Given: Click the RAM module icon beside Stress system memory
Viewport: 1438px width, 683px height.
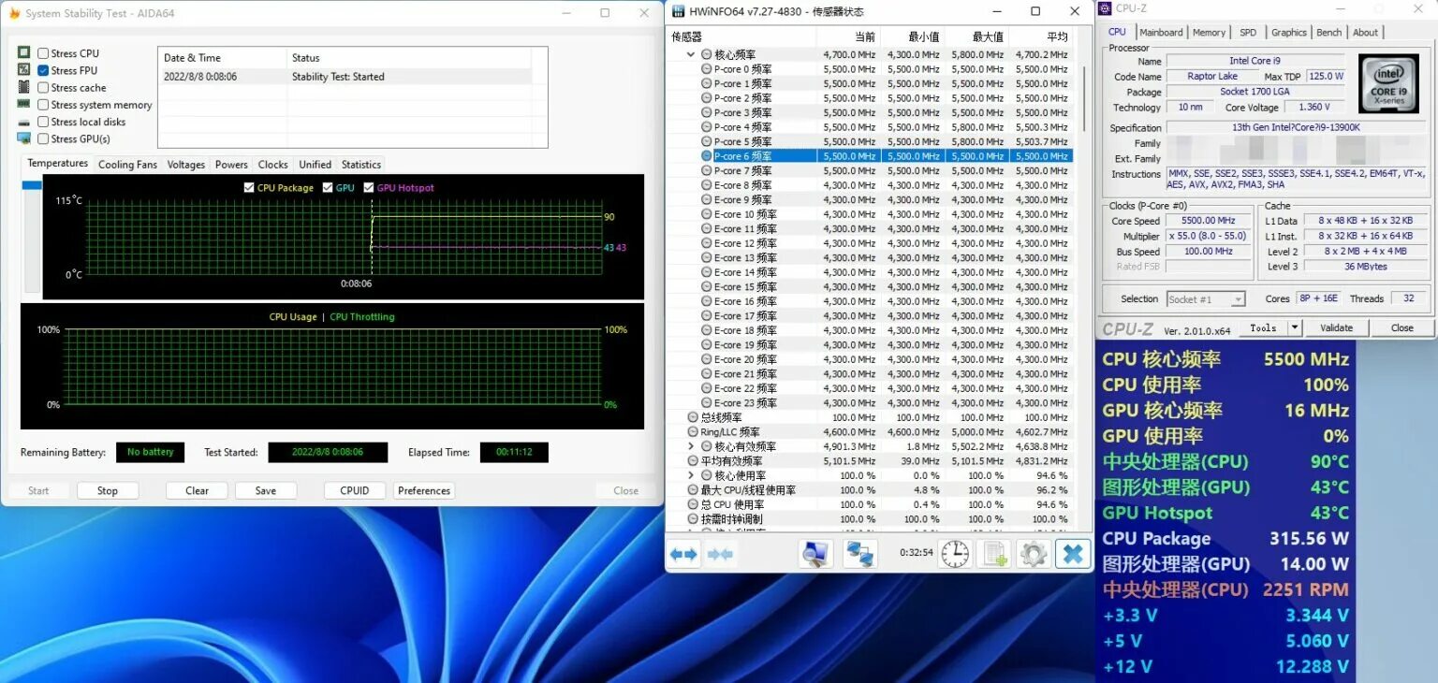Looking at the screenshot, I should (x=24, y=104).
